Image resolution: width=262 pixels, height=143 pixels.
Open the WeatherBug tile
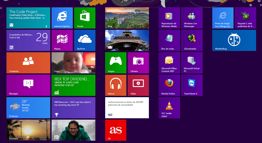coord(234,41)
